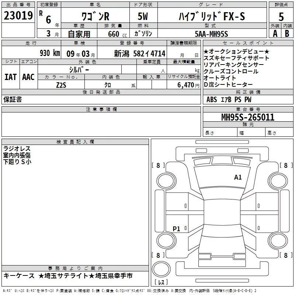Click the 検査員記入欄 header
The width and height of the screenshot is (295, 295).
[75, 142]
